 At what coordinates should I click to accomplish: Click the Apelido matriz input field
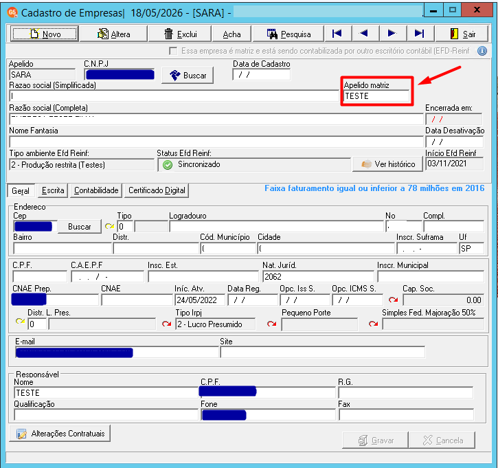[x=376, y=96]
